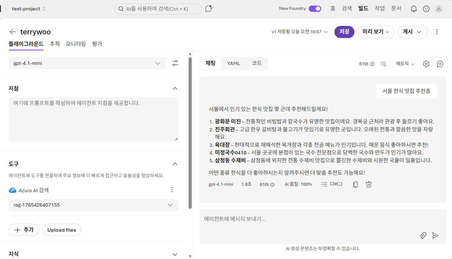Go back using the arrow beside terrywoo
The image size is (452, 259).
13,32
